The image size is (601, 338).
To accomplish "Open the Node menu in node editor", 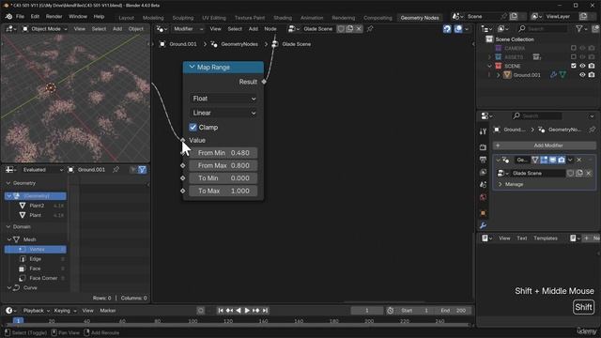I will tap(270, 29).
